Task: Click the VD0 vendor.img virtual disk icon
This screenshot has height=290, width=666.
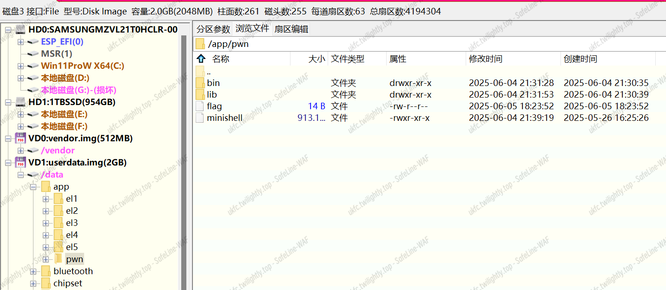Action: [x=20, y=138]
